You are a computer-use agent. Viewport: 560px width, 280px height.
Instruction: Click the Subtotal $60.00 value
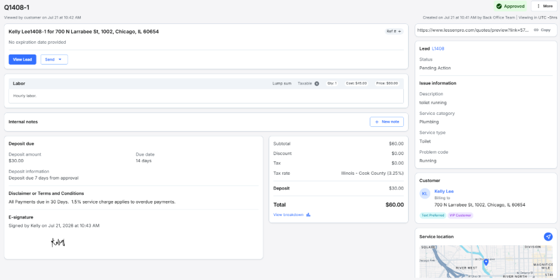(397, 144)
